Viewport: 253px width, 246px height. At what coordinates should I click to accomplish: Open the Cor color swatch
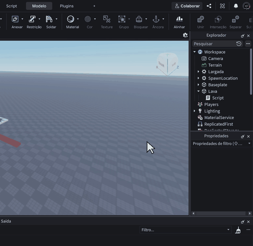(88, 19)
